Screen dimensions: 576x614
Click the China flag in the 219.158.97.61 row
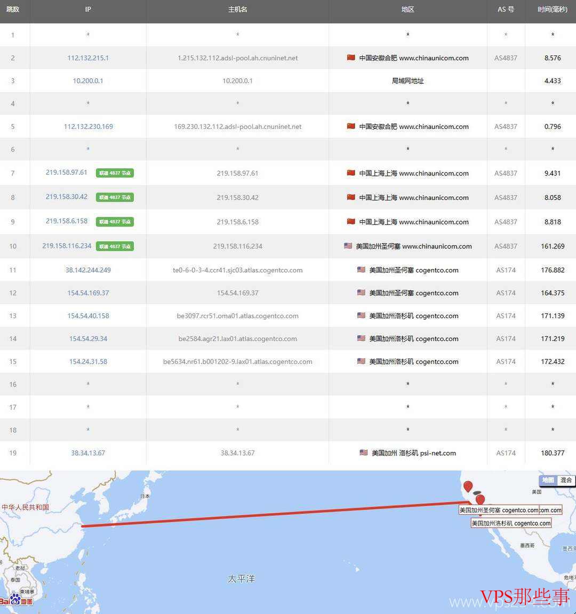(351, 173)
